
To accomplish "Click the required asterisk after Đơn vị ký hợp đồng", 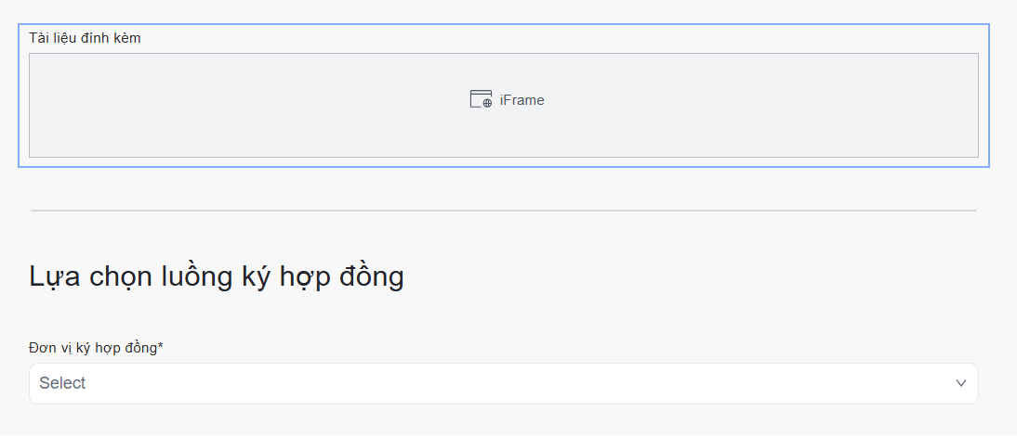I will click(161, 346).
